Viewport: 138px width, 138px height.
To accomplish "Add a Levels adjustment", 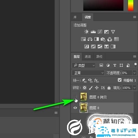I will tap(93, 32).
